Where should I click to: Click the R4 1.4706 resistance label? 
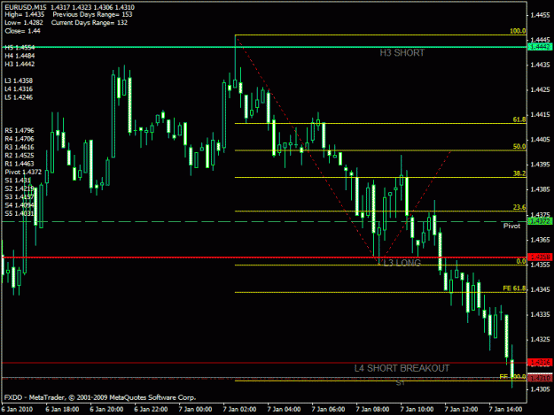click(20, 139)
